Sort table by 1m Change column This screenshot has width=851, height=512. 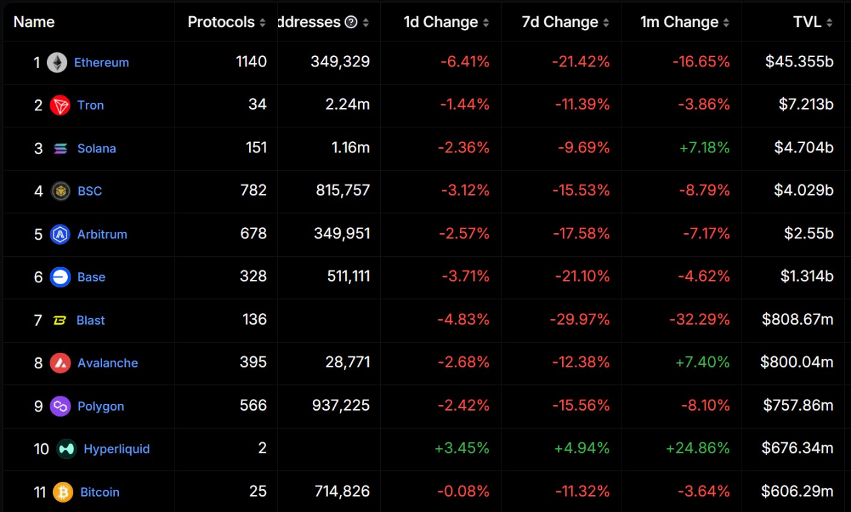[726, 23]
